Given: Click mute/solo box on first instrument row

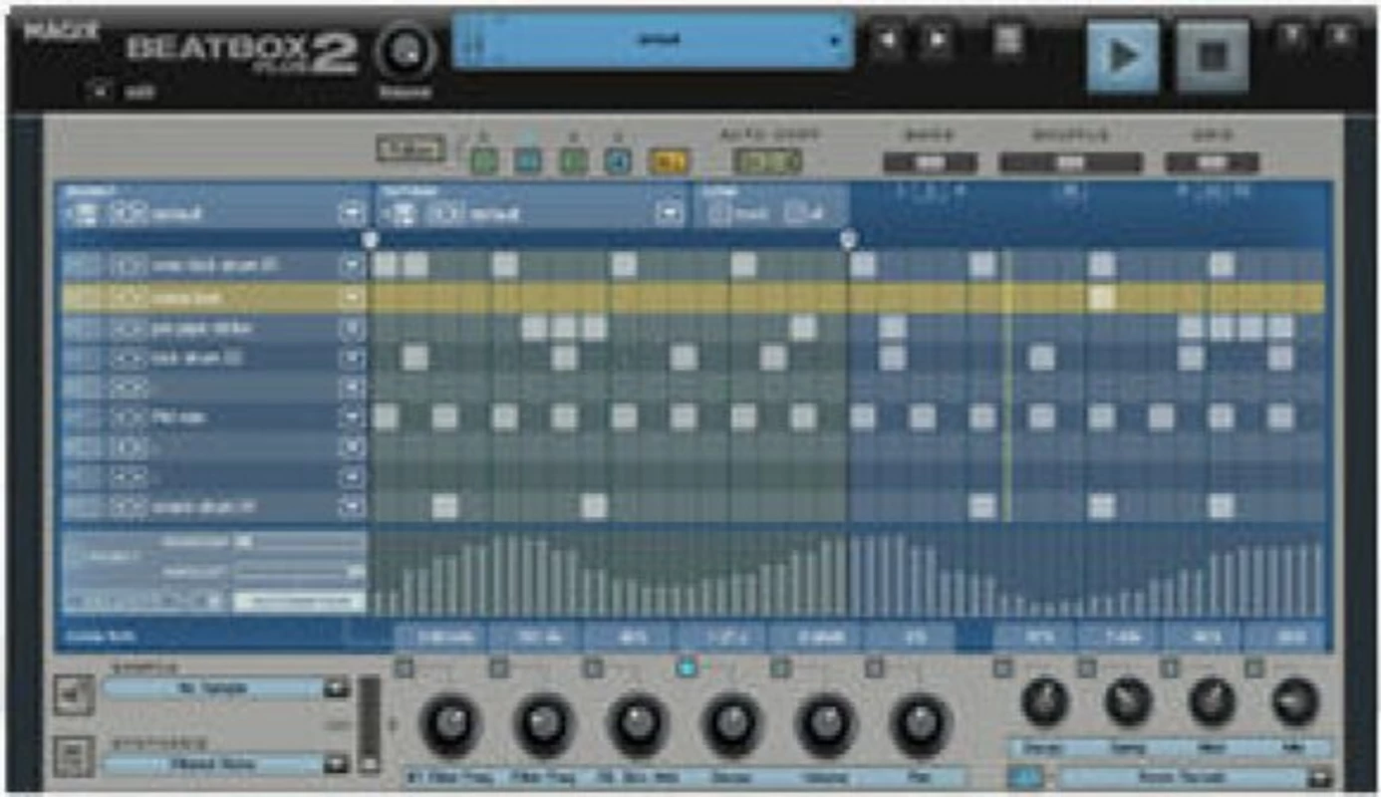Looking at the screenshot, I should pos(84,266).
